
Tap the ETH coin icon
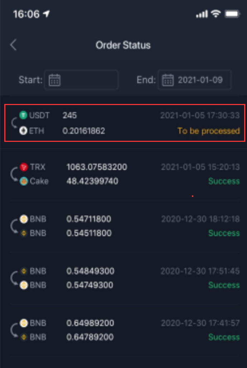24,131
